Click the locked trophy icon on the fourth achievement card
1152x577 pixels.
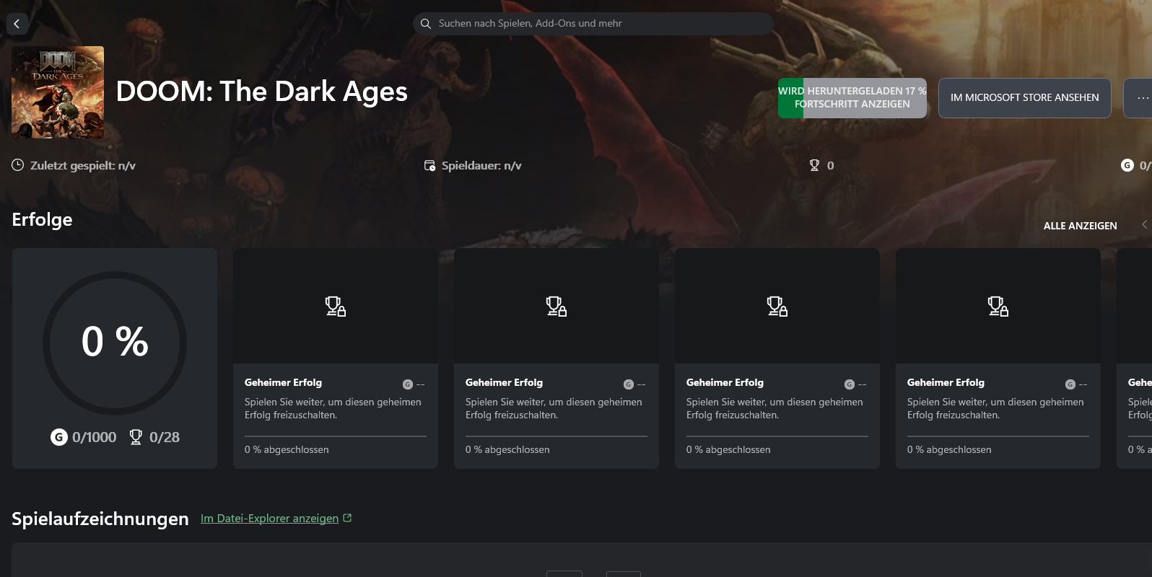coord(998,307)
